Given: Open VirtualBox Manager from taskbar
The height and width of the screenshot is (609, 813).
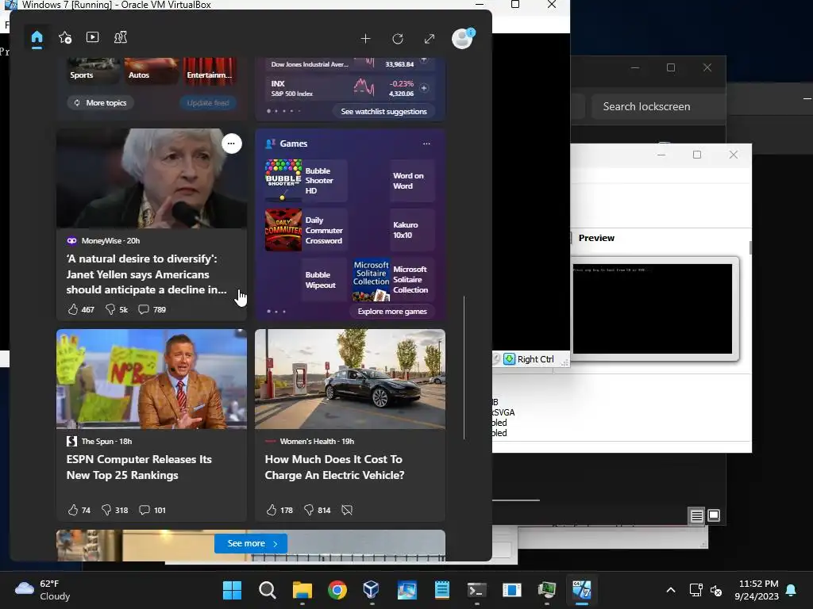Looking at the screenshot, I should tap(372, 590).
